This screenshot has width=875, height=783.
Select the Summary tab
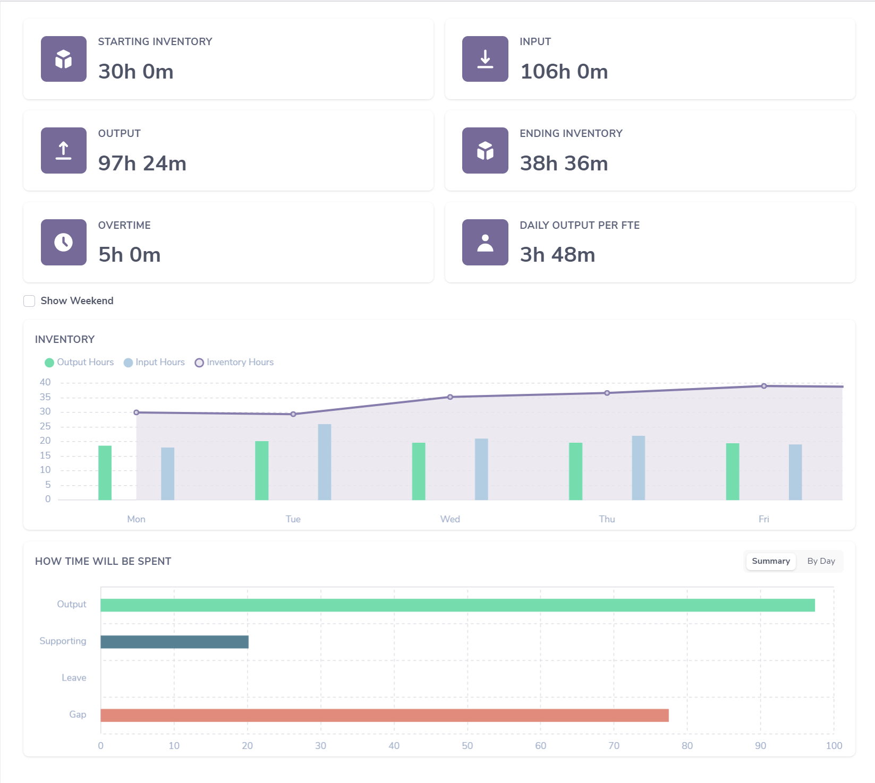[771, 561]
